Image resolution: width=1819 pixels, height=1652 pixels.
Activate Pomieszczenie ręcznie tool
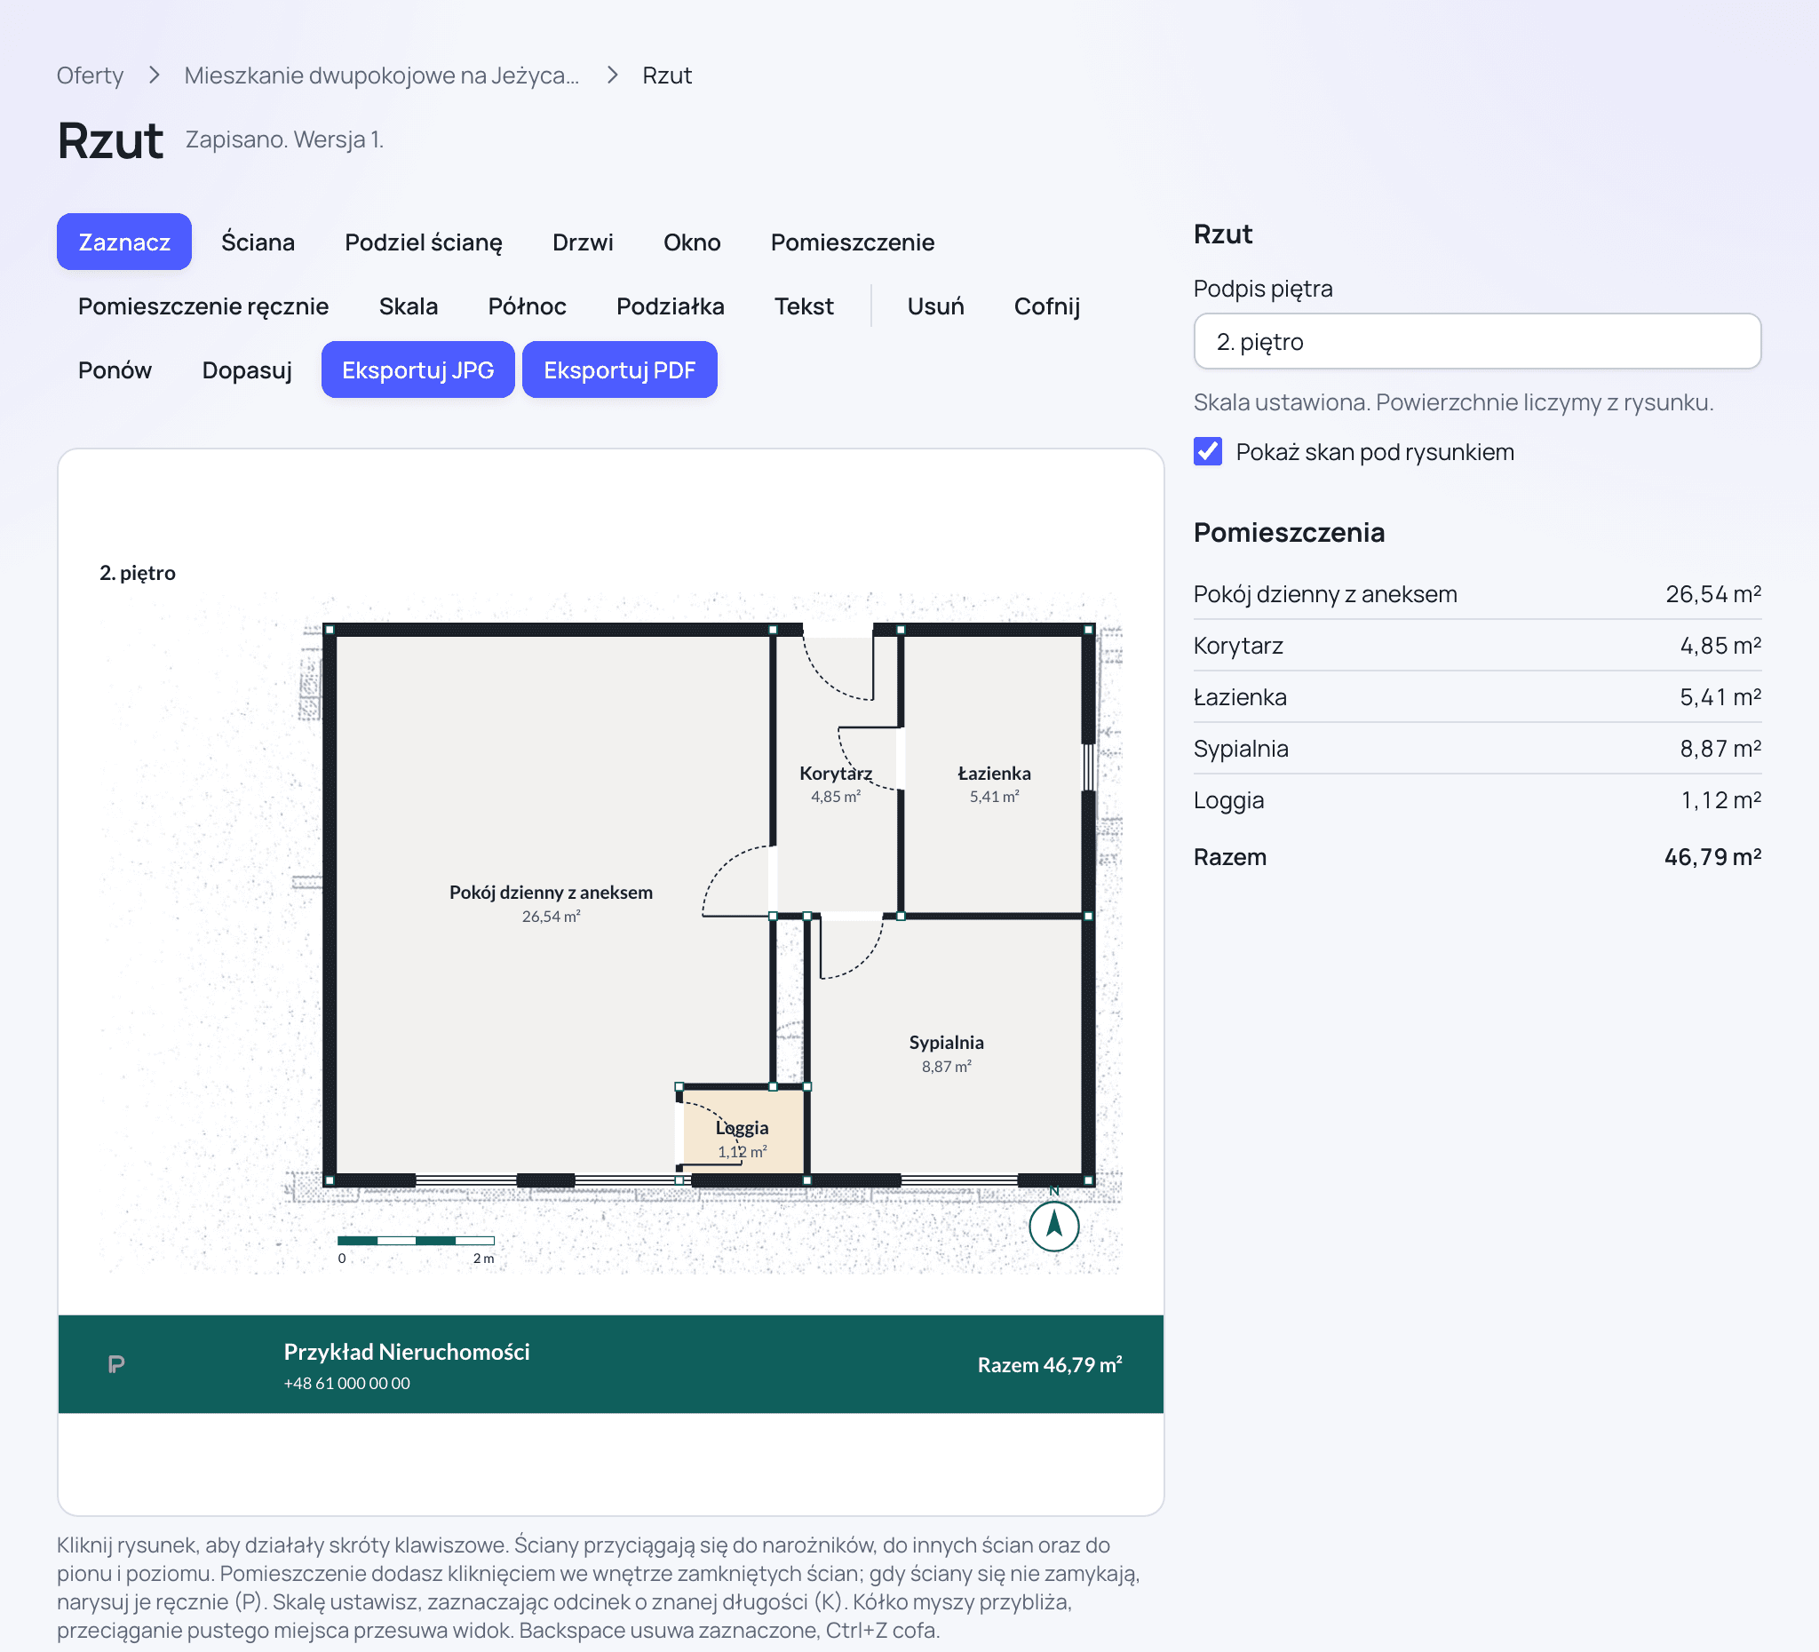[203, 306]
